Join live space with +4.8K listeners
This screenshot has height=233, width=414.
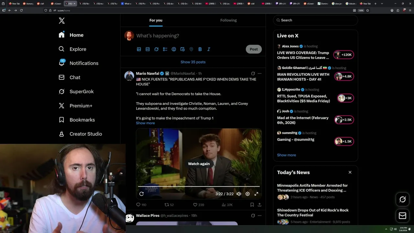344,77
